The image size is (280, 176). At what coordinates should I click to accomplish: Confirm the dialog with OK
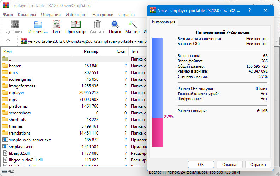201,164
